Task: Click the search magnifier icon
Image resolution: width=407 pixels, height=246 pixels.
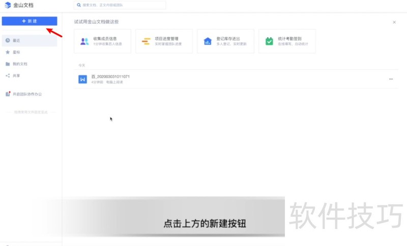Action: pyautogui.click(x=79, y=5)
